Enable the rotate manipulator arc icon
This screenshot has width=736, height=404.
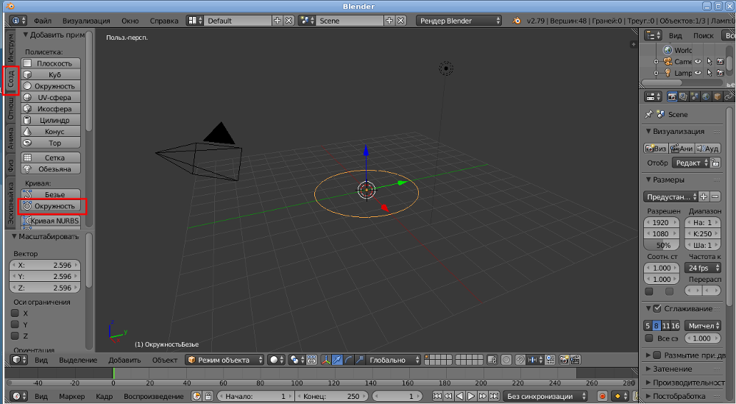click(348, 360)
